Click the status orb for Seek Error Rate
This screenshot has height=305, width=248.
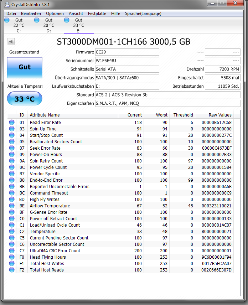[12, 148]
